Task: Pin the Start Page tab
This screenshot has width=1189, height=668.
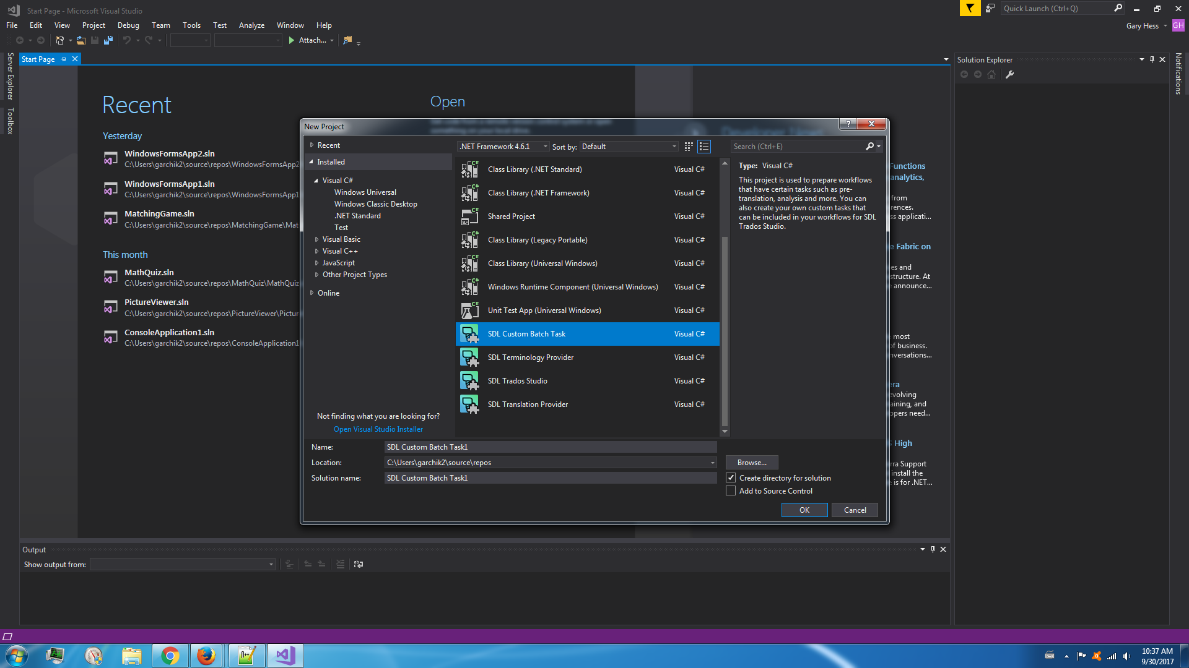Action: 63,59
